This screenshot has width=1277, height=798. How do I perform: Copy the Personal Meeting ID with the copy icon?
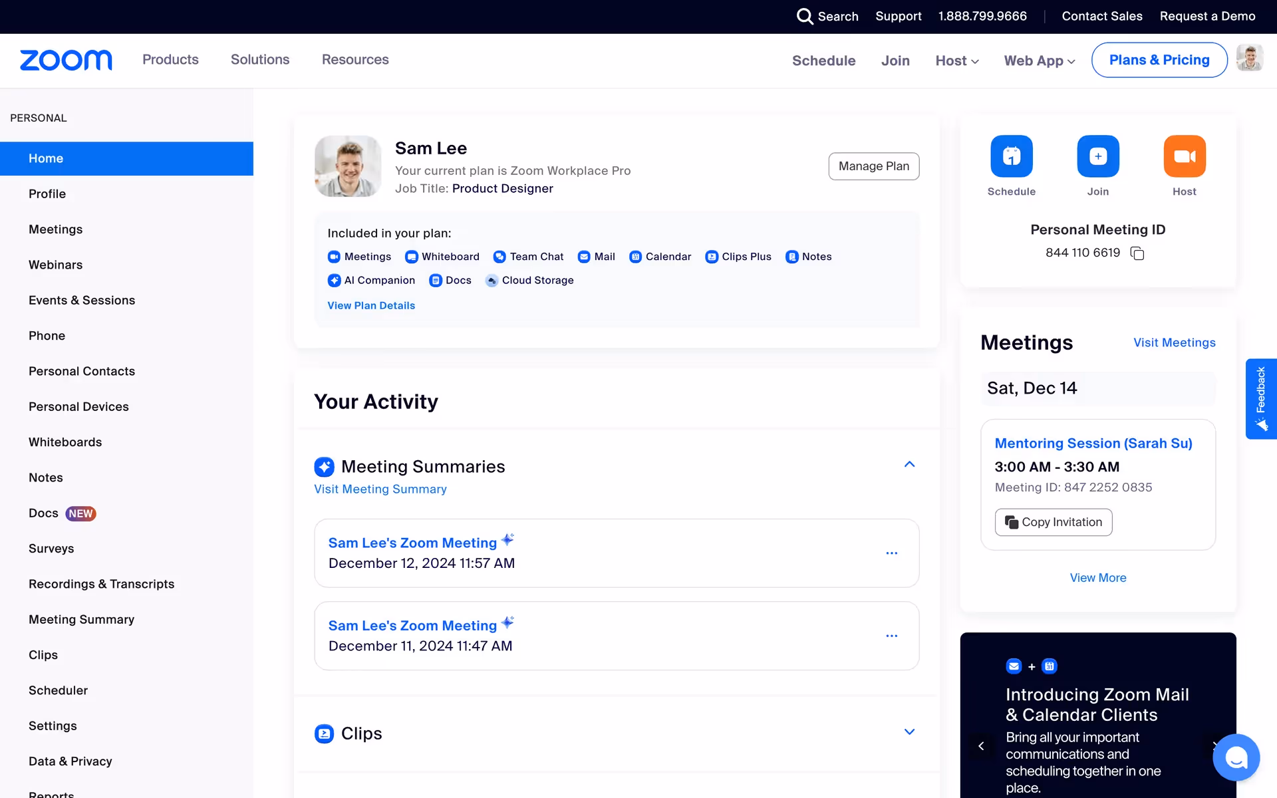click(x=1137, y=253)
